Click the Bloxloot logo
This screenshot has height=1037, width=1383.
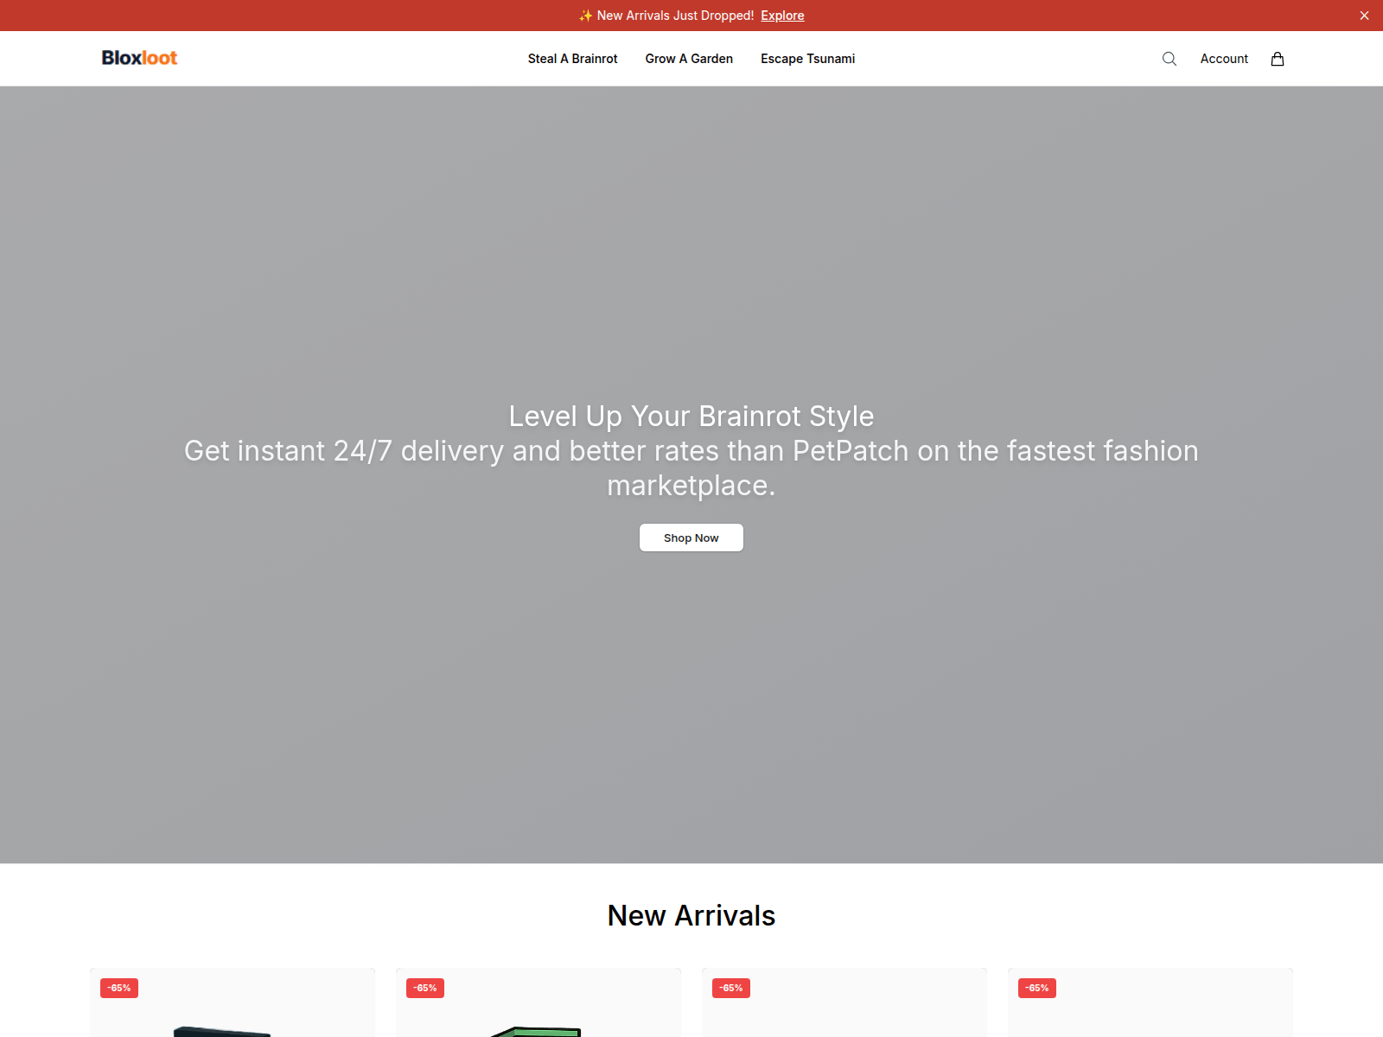(139, 58)
